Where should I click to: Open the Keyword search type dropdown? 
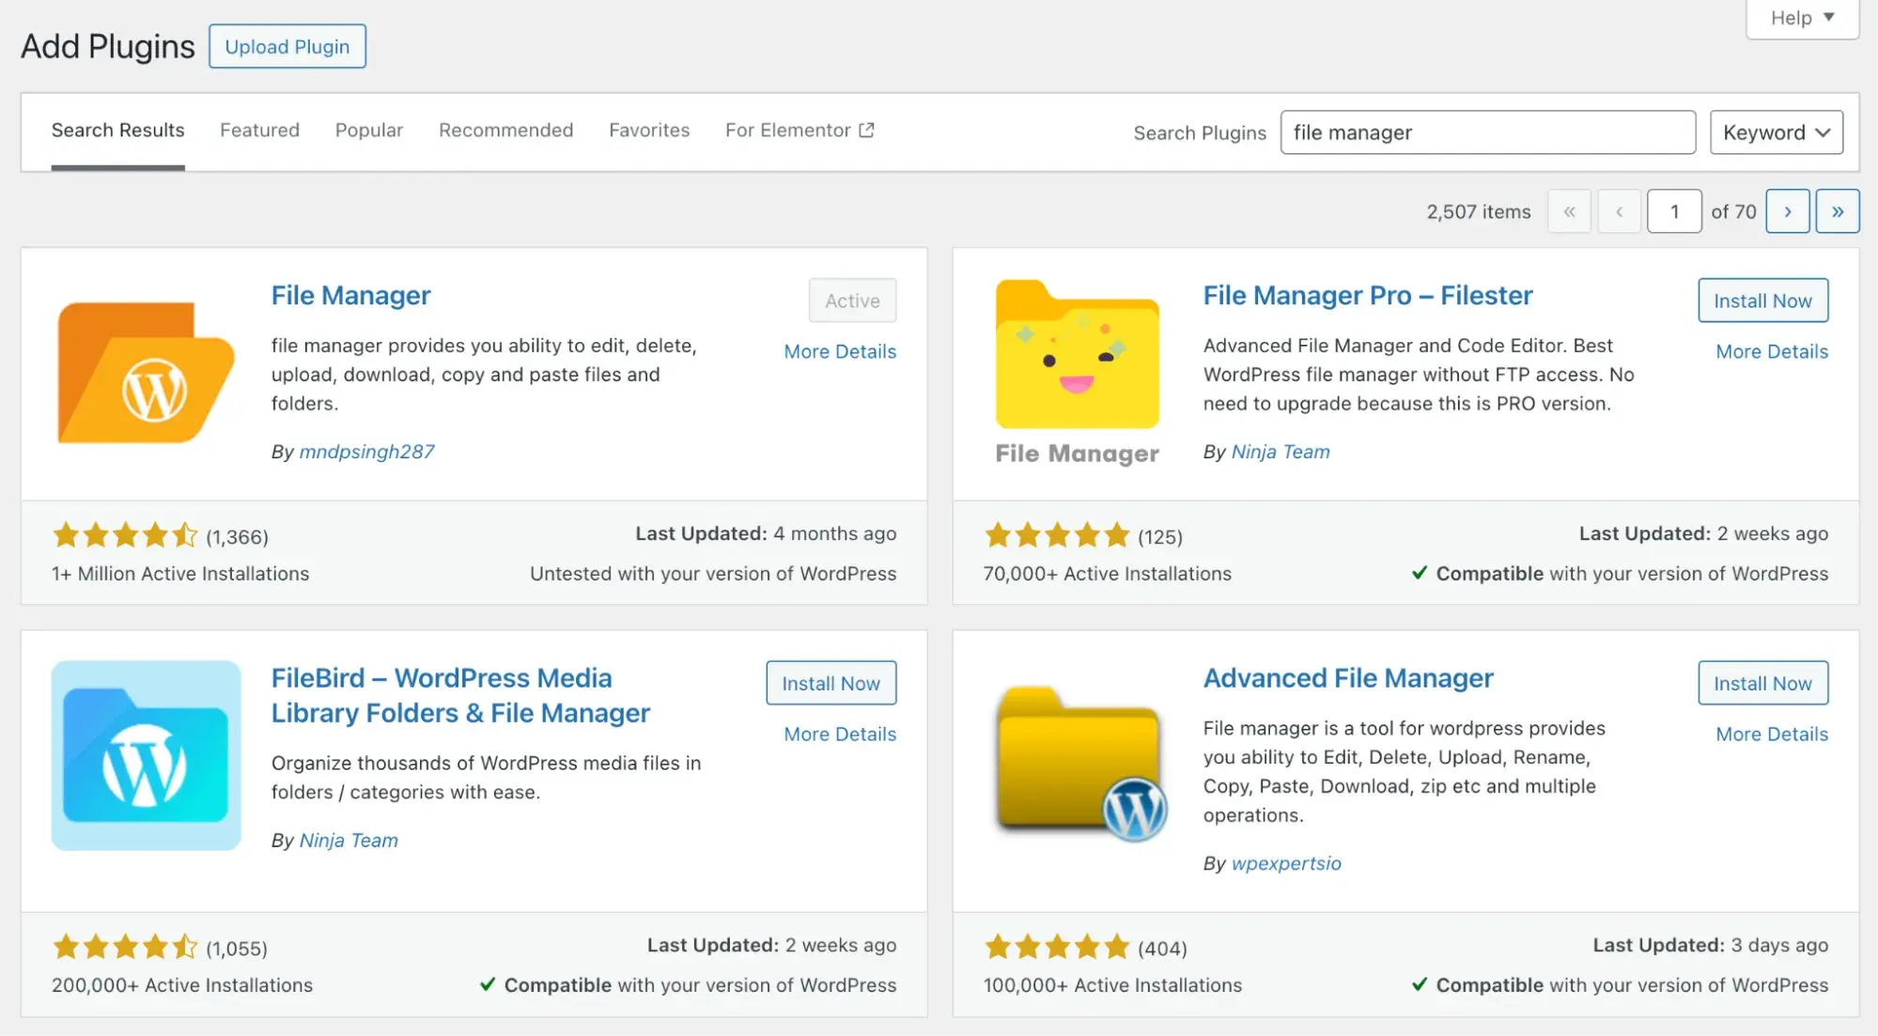point(1776,132)
